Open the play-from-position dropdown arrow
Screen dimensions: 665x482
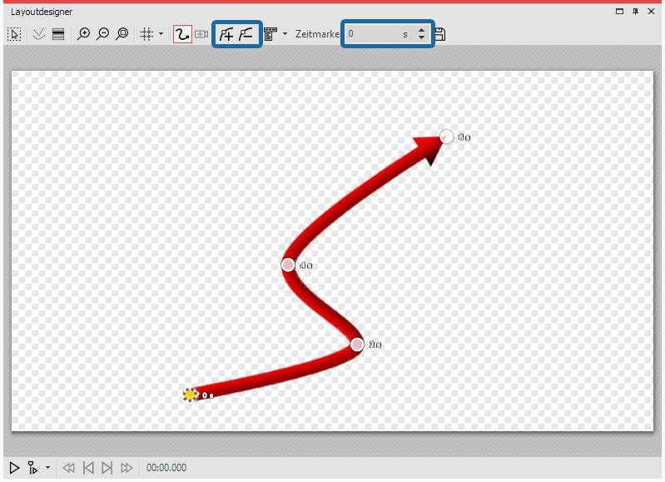pos(47,468)
